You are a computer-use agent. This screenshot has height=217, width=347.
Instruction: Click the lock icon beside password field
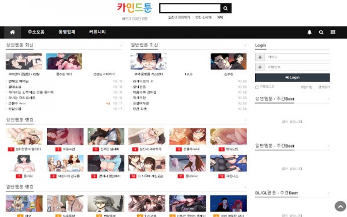coord(260,67)
